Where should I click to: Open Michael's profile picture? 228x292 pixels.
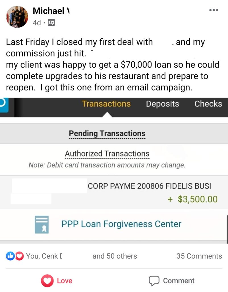pyautogui.click(x=17, y=17)
